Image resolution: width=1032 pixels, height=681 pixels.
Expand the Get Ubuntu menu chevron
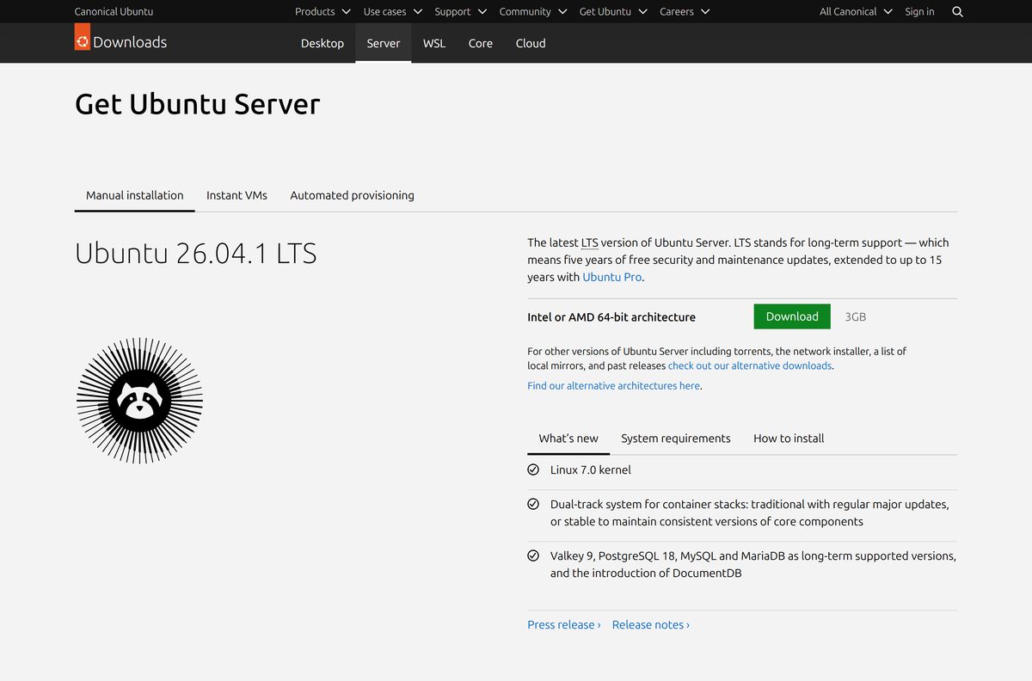pos(642,12)
